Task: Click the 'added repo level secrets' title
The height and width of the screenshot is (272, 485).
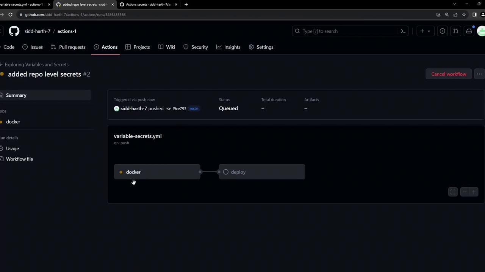Action: pyautogui.click(x=45, y=74)
